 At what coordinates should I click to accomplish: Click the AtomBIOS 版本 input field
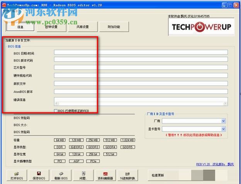click(x=141, y=91)
